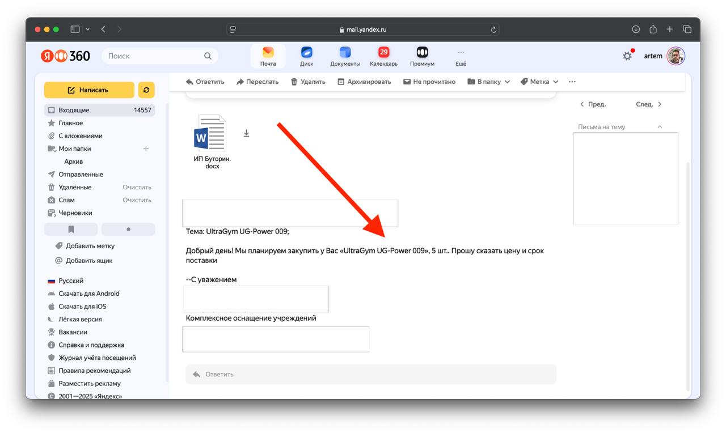
Task: Click Переслать in the toolbar
Action: tap(258, 82)
